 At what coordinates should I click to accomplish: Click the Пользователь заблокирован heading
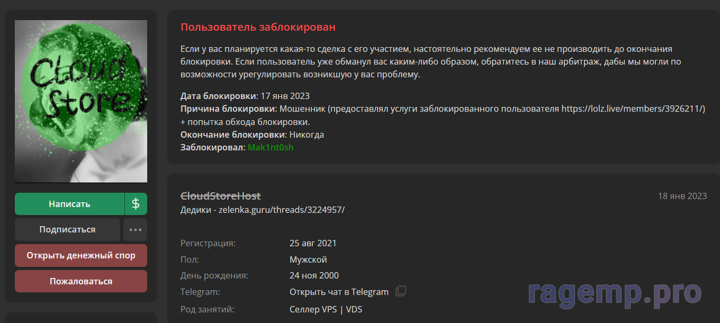[258, 27]
